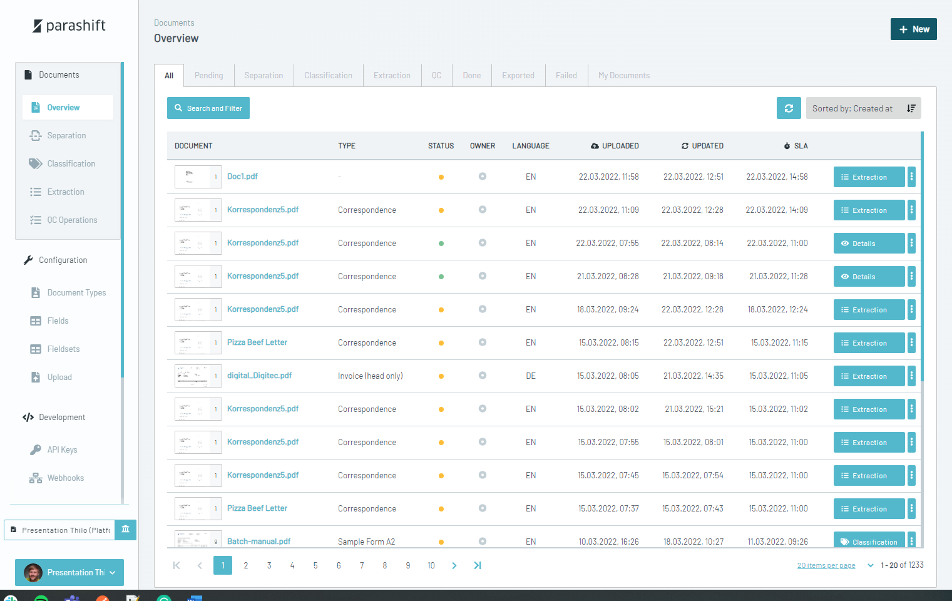Image resolution: width=952 pixels, height=601 pixels.
Task: Open the Sorted by Created at dropdown
Action: [863, 108]
